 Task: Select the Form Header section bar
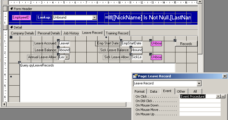[x=103, y=9]
